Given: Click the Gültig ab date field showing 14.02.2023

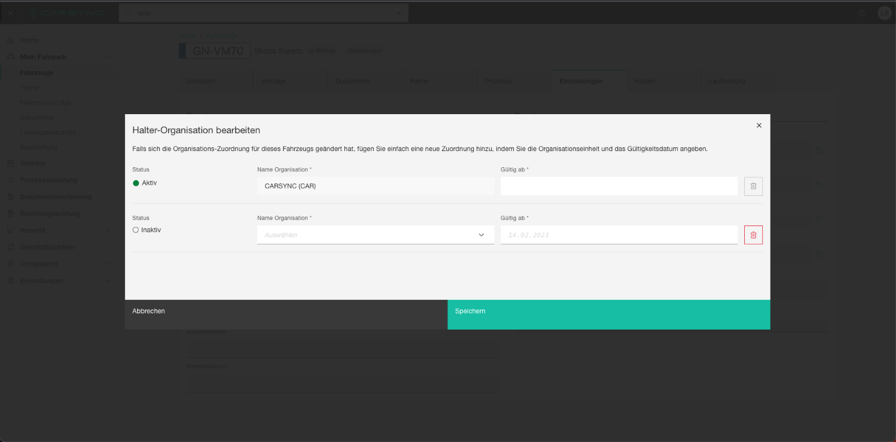Looking at the screenshot, I should pos(619,235).
